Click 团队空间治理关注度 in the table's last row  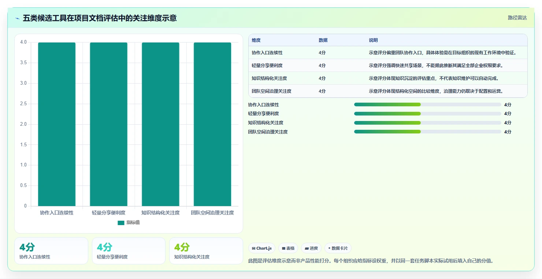(271, 91)
